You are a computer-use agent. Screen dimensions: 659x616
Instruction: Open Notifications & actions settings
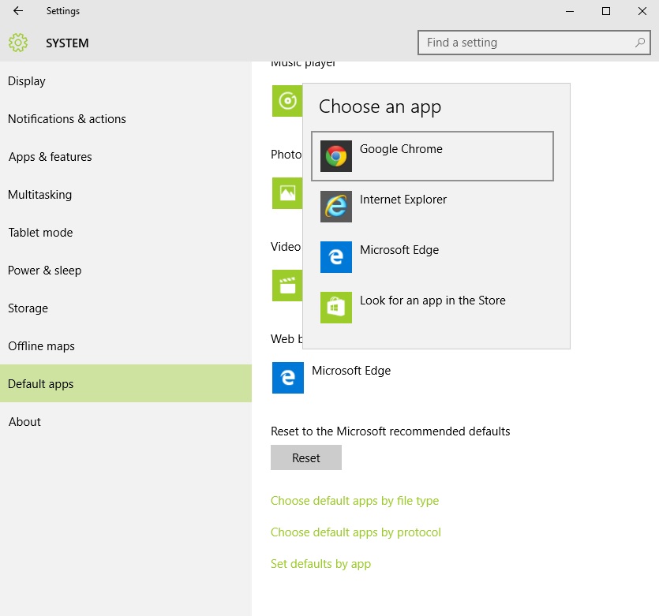point(125,119)
